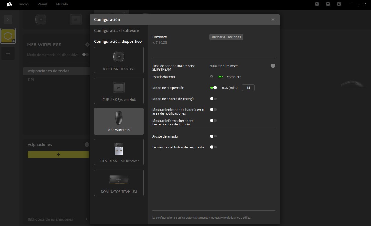This screenshot has width=371, height=226.
Task: Expand Biblioteca de asignaciones chevron
Action: coord(86,219)
